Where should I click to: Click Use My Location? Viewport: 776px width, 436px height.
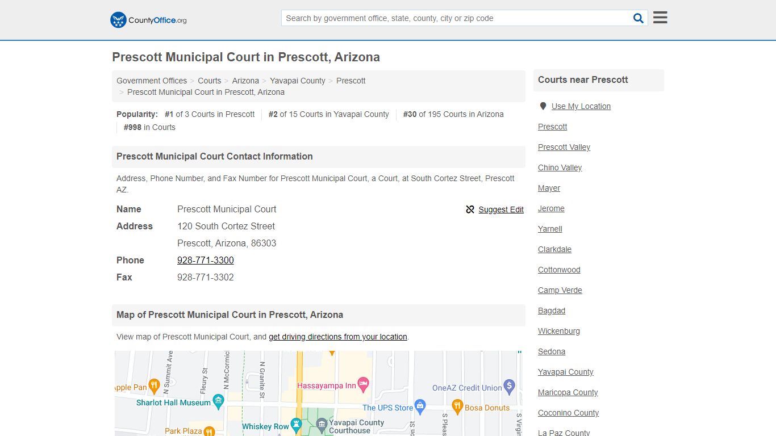pyautogui.click(x=581, y=106)
